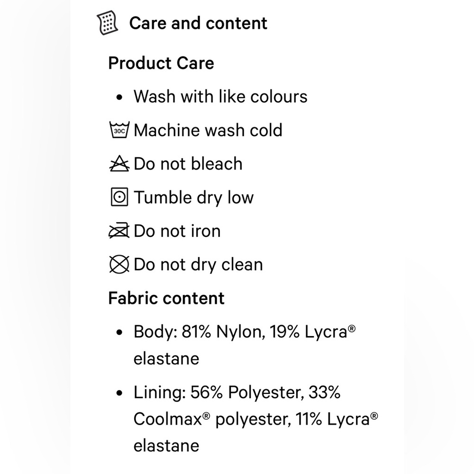The height and width of the screenshot is (474, 474).
Task: Select the Product Care subheading
Action: [161, 63]
